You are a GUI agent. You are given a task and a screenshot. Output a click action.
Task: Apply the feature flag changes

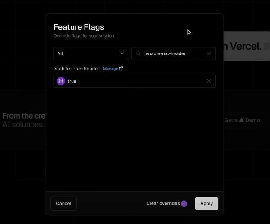[x=207, y=203]
